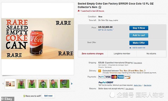Viewport: 168px width, 101px height.
Task: Click the Add to cart button
Action: [139, 35]
